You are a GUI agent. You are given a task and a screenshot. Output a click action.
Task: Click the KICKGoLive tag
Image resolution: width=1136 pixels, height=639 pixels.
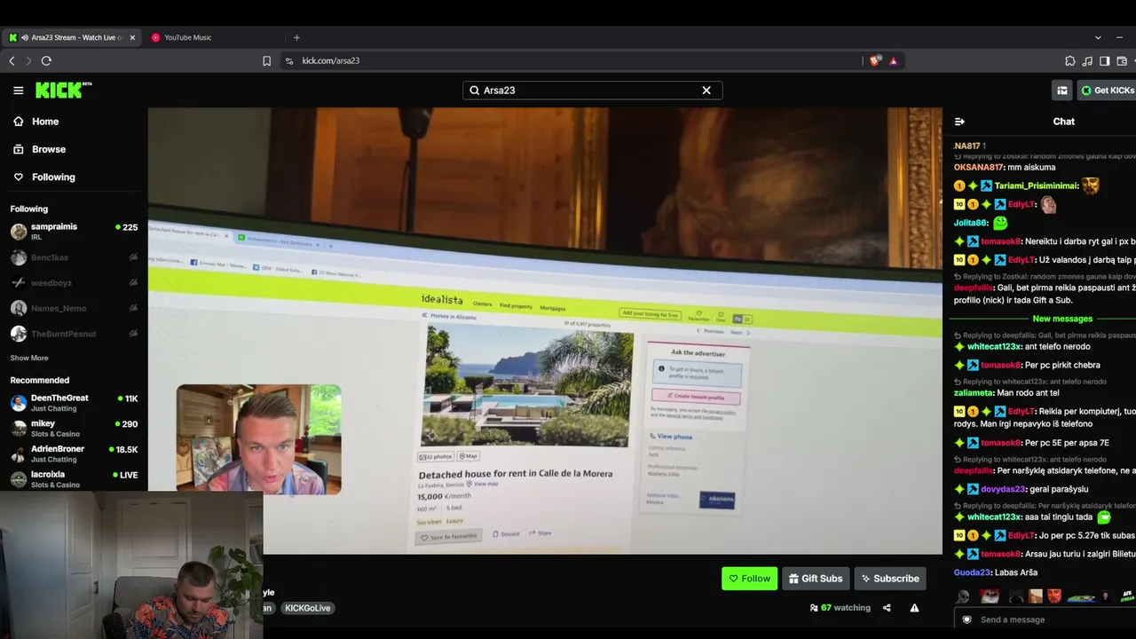coord(307,608)
